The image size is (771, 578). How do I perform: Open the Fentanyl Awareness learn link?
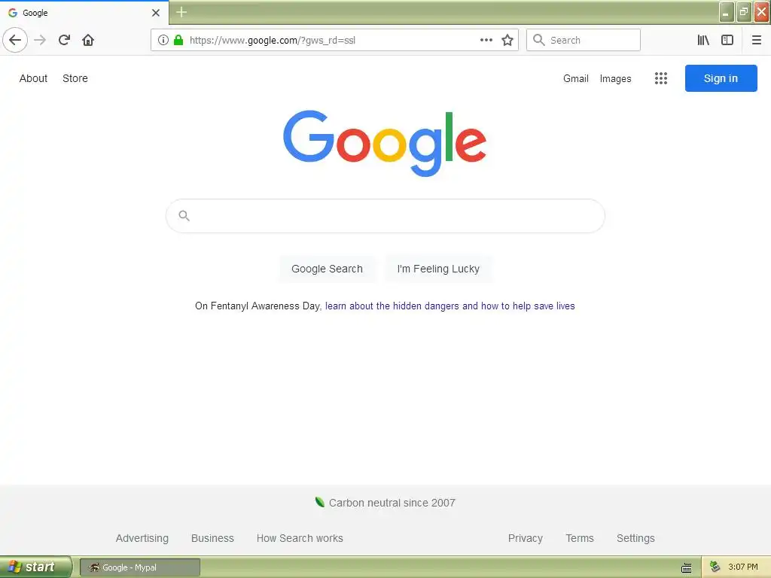(x=450, y=306)
